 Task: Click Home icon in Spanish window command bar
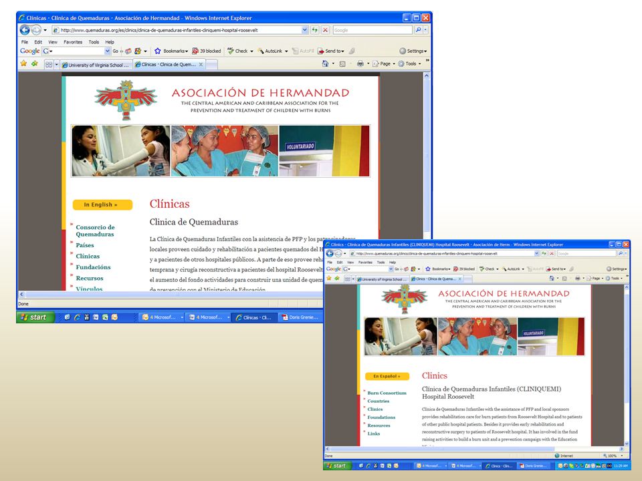325,63
